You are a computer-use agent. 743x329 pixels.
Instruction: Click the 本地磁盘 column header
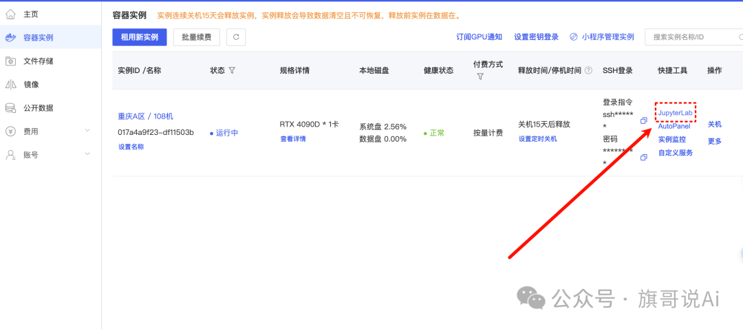coord(374,70)
